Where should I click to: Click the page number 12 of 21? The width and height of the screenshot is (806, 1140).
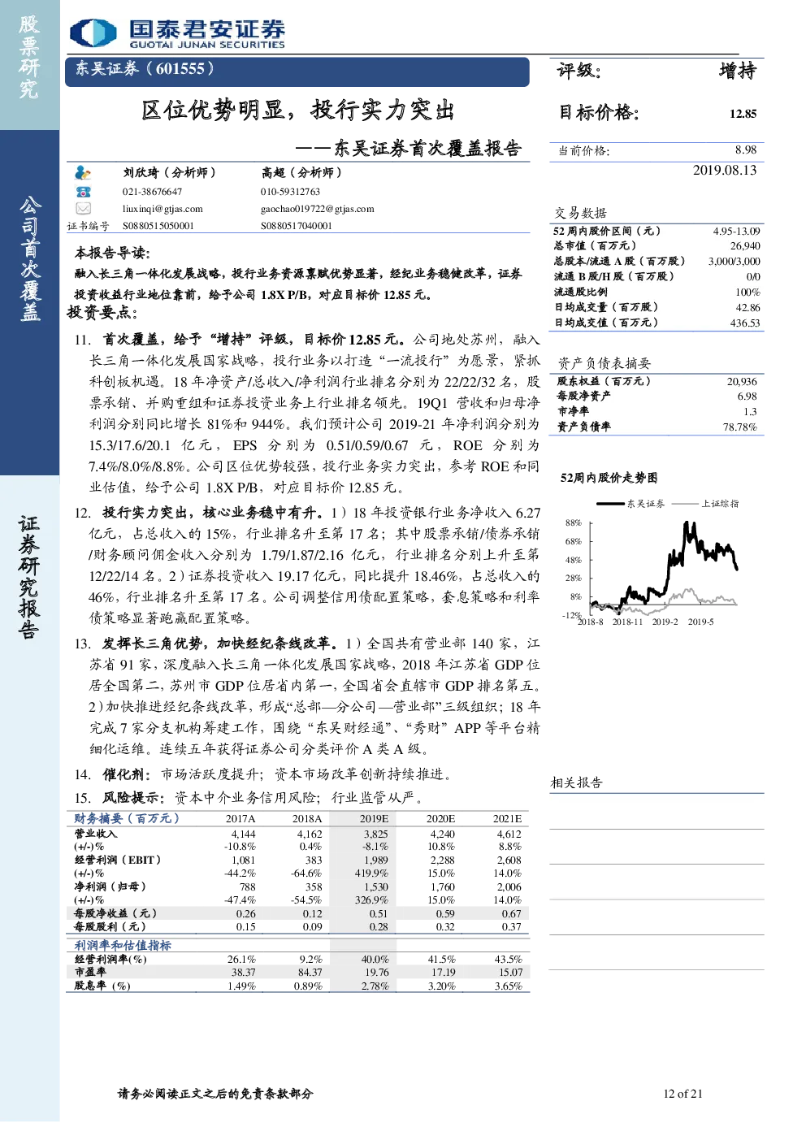point(682,1094)
